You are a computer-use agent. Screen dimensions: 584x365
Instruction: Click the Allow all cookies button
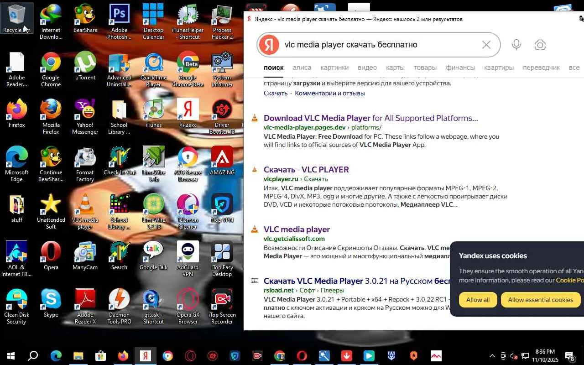click(478, 300)
